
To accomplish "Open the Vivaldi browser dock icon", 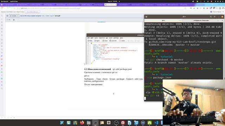I will tap(123, 123).
